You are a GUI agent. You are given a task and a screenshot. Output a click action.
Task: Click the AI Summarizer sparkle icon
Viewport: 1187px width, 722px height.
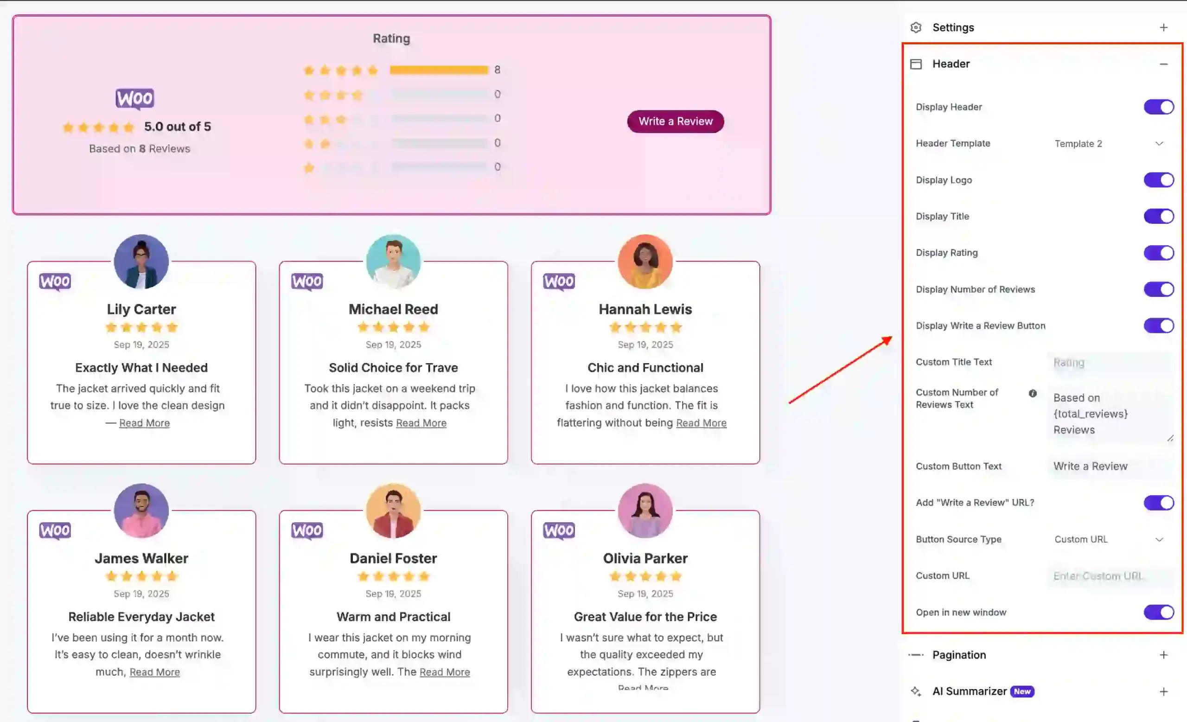[916, 691]
